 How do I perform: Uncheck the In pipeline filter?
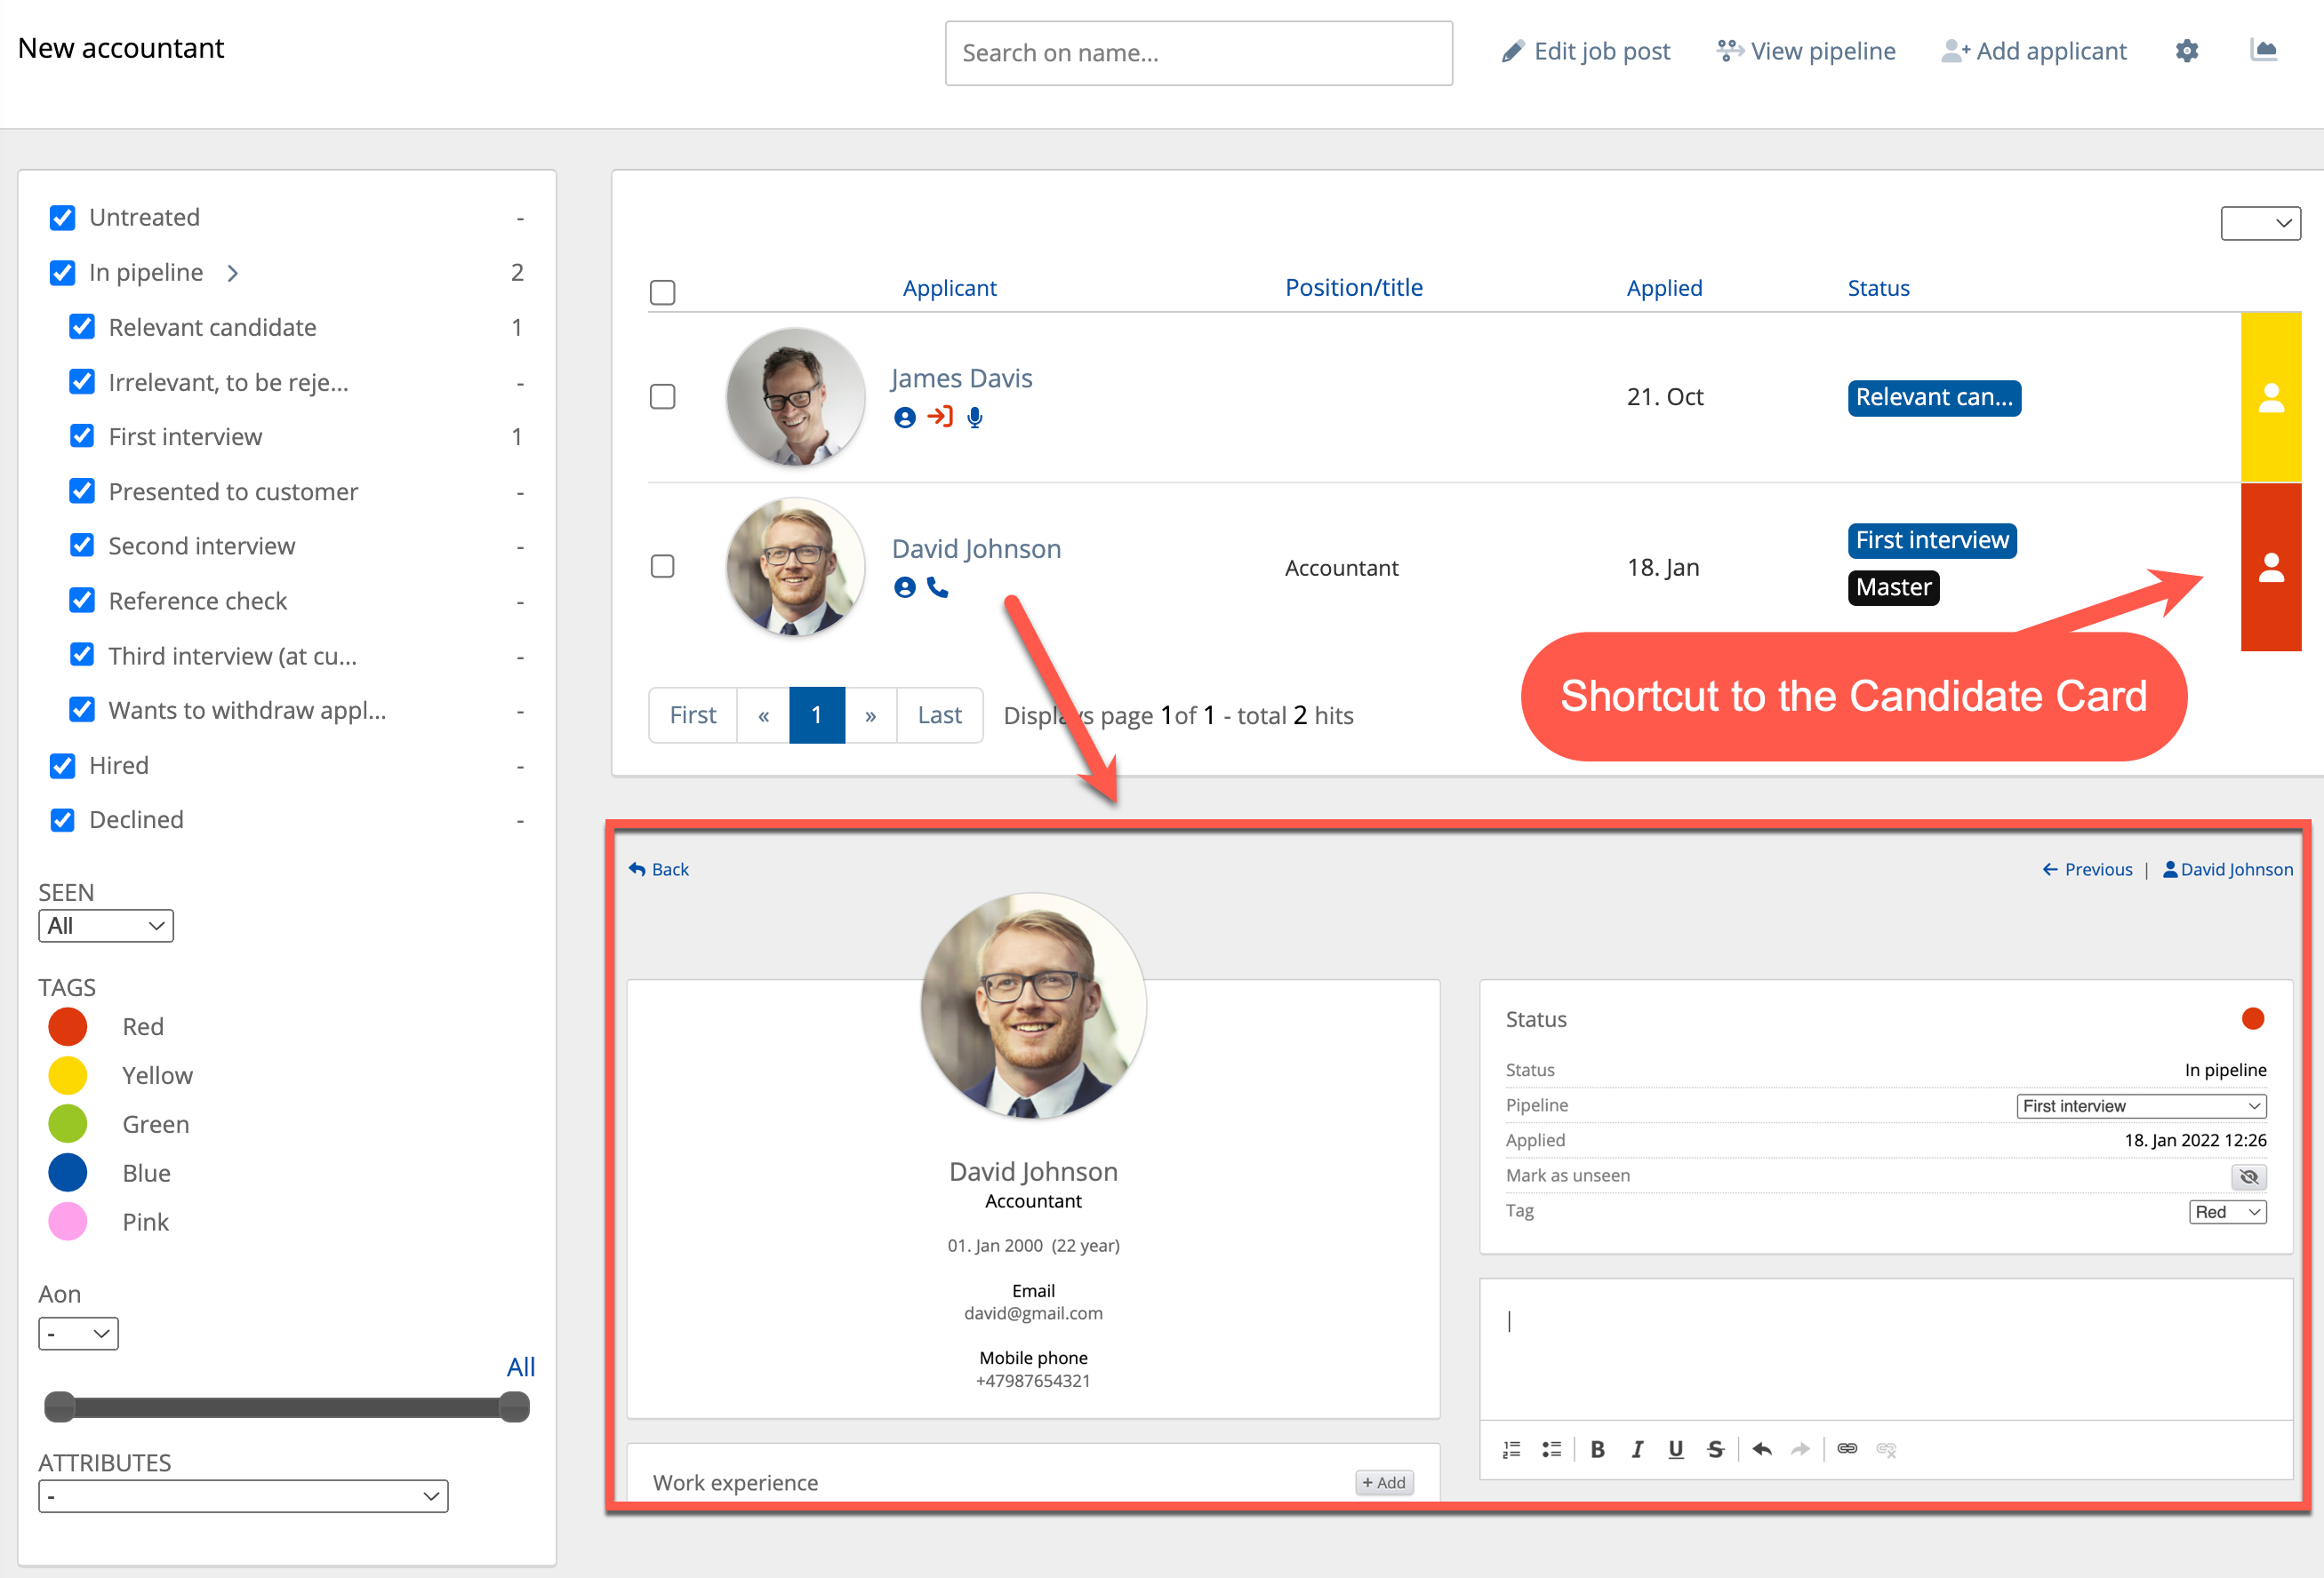coord(62,273)
